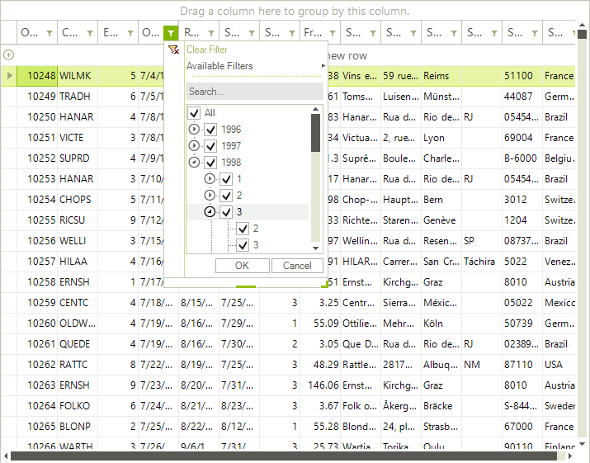Open Available Filters submenu arrow
This screenshot has width=590, height=463.
click(x=323, y=66)
